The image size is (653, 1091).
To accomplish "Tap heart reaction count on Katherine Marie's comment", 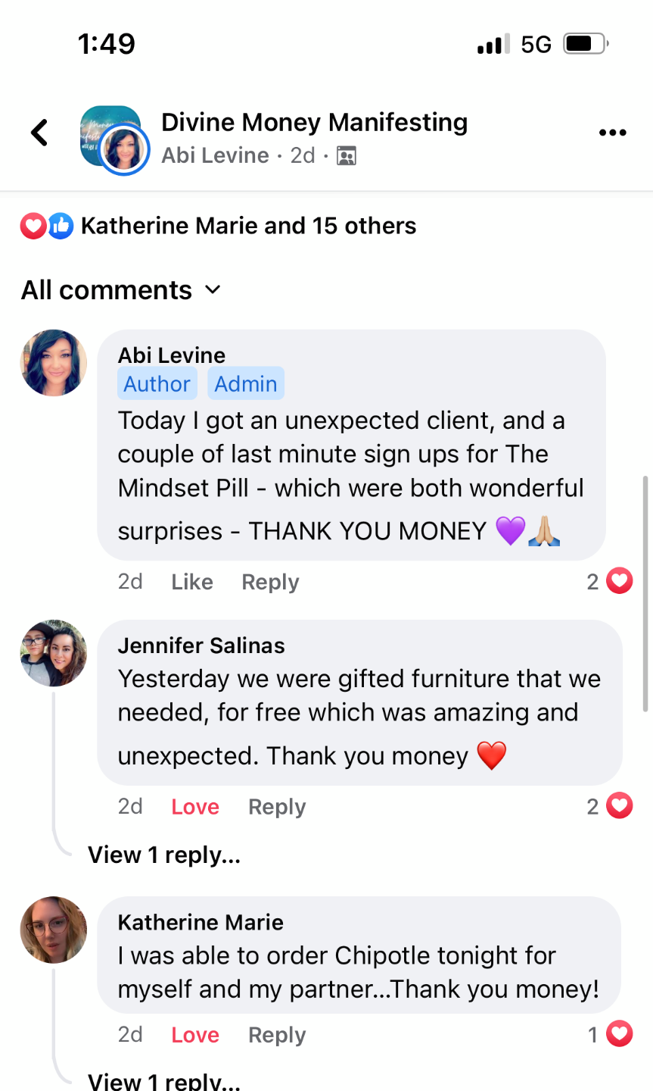I will tap(611, 1034).
